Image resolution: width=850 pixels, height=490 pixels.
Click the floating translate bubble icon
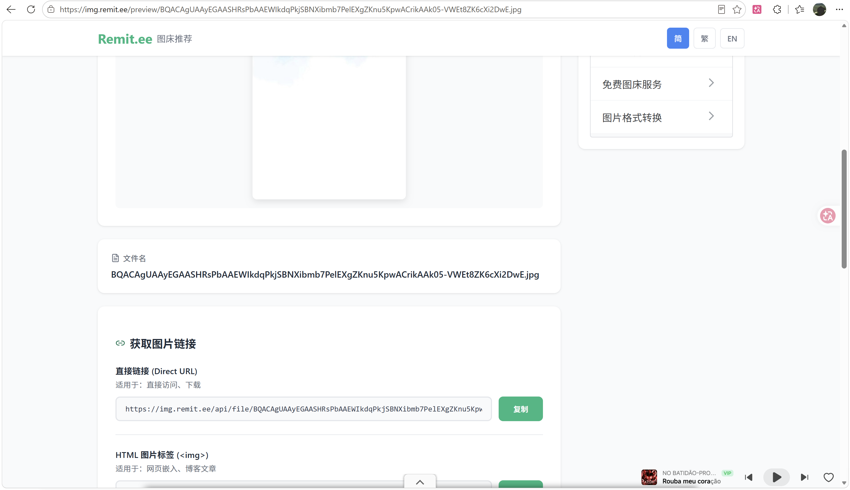828,216
